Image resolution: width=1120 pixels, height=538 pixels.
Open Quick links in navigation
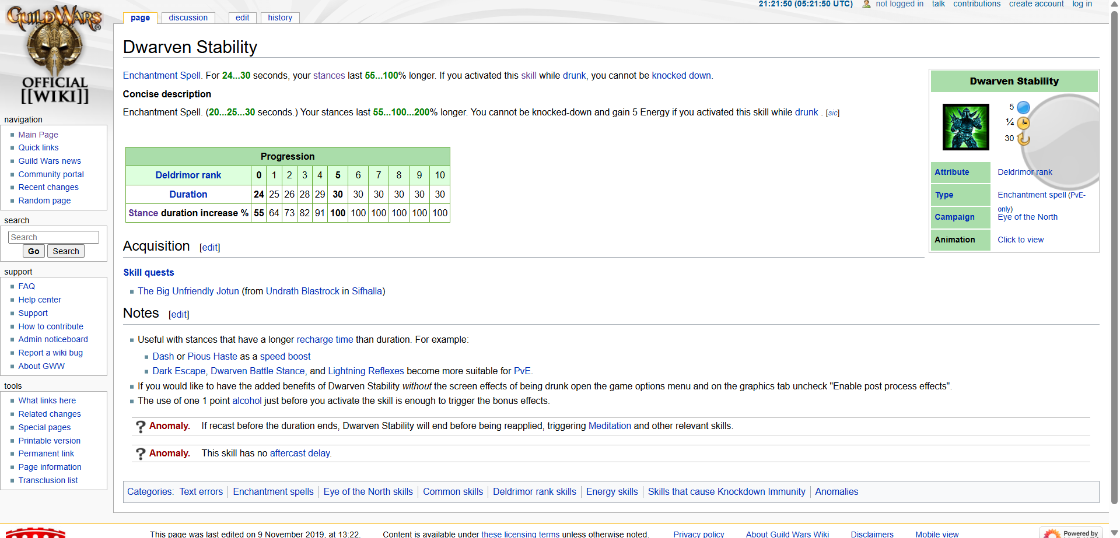38,147
